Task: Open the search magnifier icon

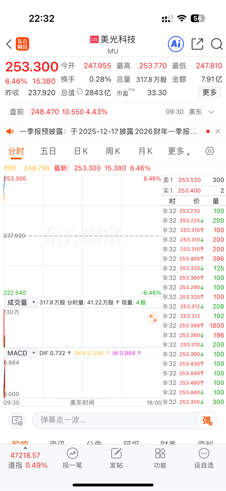Action: 217,44
